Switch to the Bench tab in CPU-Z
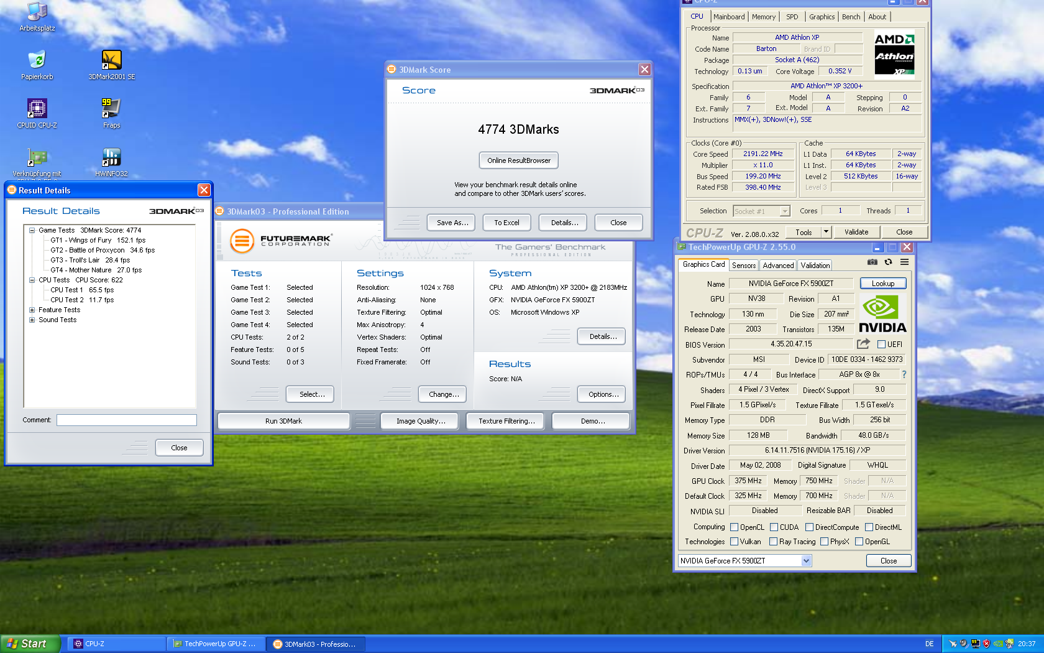This screenshot has width=1044, height=653. click(x=851, y=17)
